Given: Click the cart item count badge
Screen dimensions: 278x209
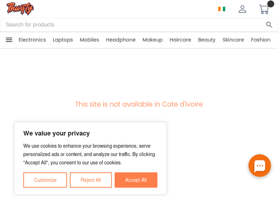Looking at the screenshot, I should pos(271,4).
